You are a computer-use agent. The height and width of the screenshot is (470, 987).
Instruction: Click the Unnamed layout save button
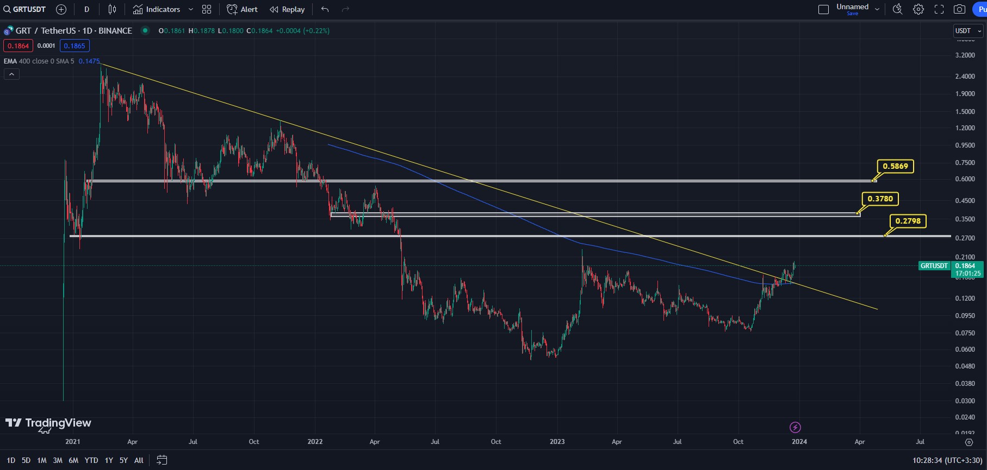853,9
